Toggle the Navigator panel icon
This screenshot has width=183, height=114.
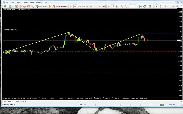tap(24, 6)
